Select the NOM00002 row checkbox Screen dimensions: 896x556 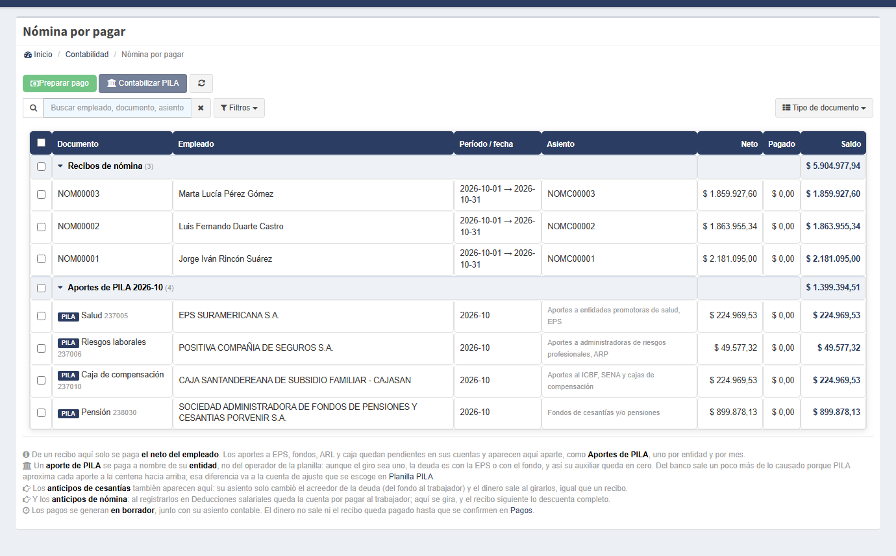42,227
